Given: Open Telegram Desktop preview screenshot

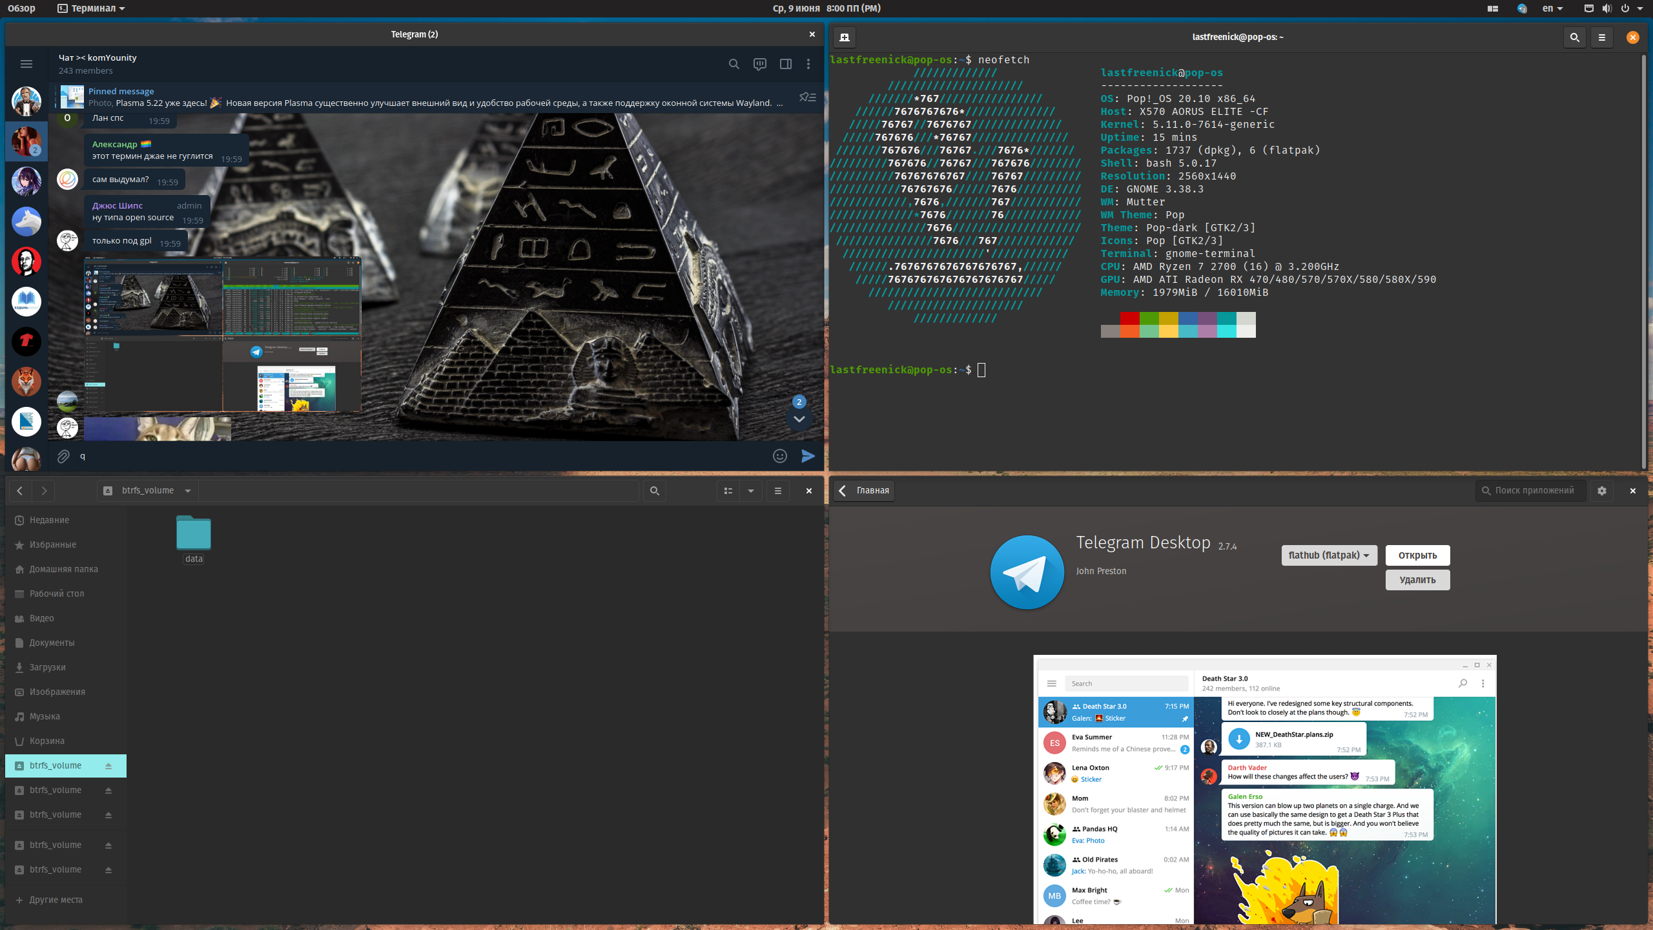Looking at the screenshot, I should coord(1265,789).
